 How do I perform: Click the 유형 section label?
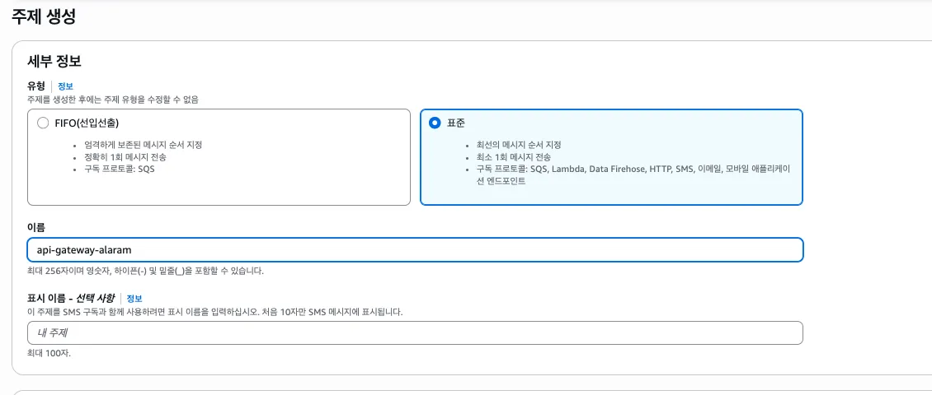pyautogui.click(x=36, y=86)
